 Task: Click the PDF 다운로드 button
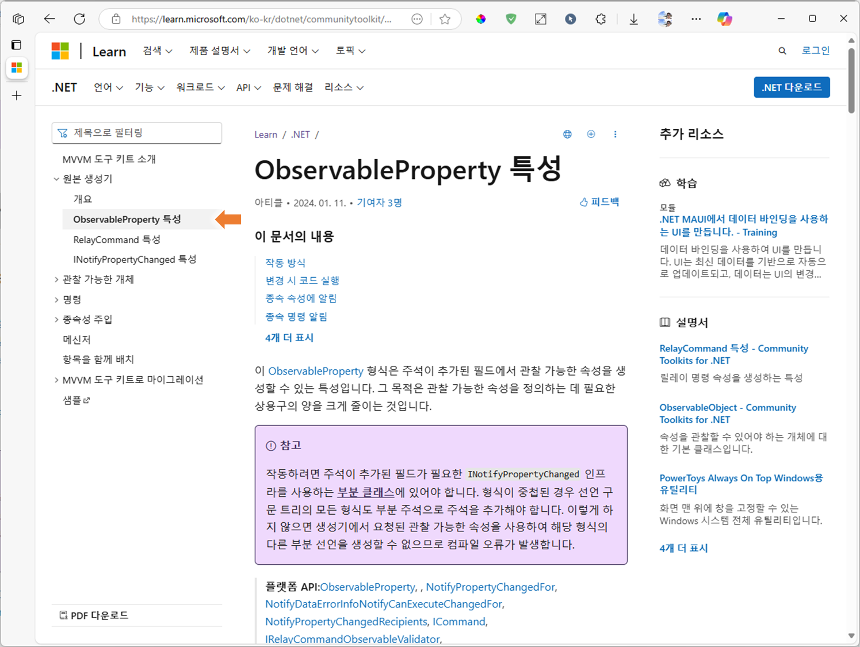[x=94, y=615]
